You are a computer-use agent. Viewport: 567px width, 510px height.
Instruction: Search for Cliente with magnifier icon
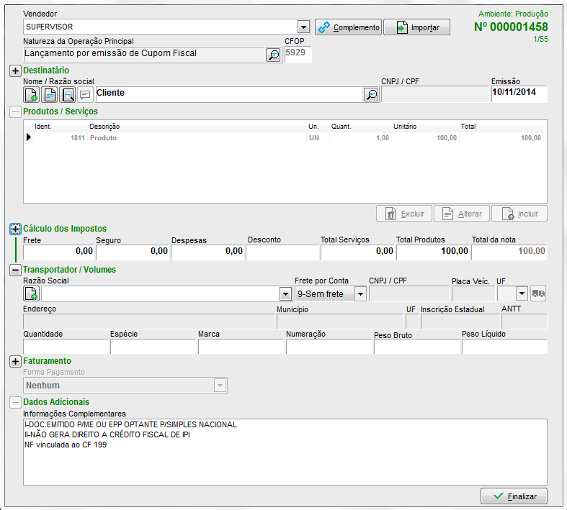pyautogui.click(x=370, y=94)
